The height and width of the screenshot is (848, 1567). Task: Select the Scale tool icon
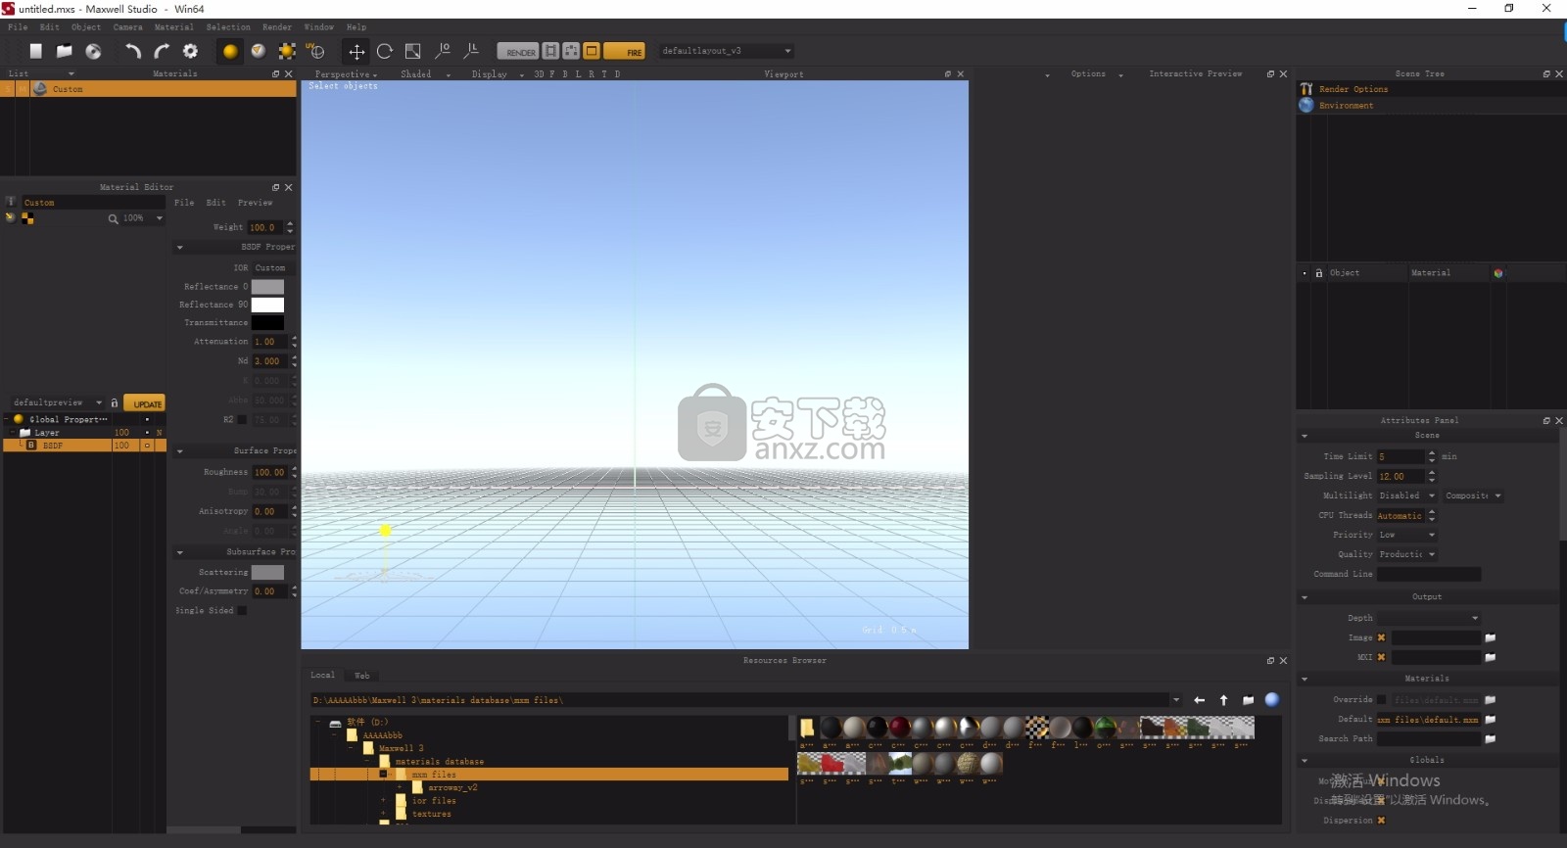point(413,51)
